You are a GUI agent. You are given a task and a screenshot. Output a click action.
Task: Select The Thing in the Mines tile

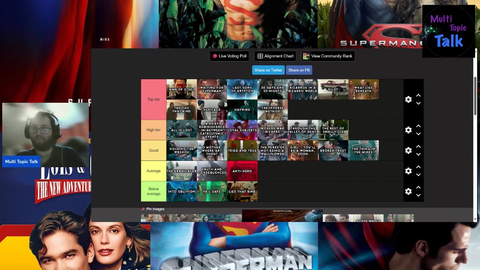click(363, 150)
